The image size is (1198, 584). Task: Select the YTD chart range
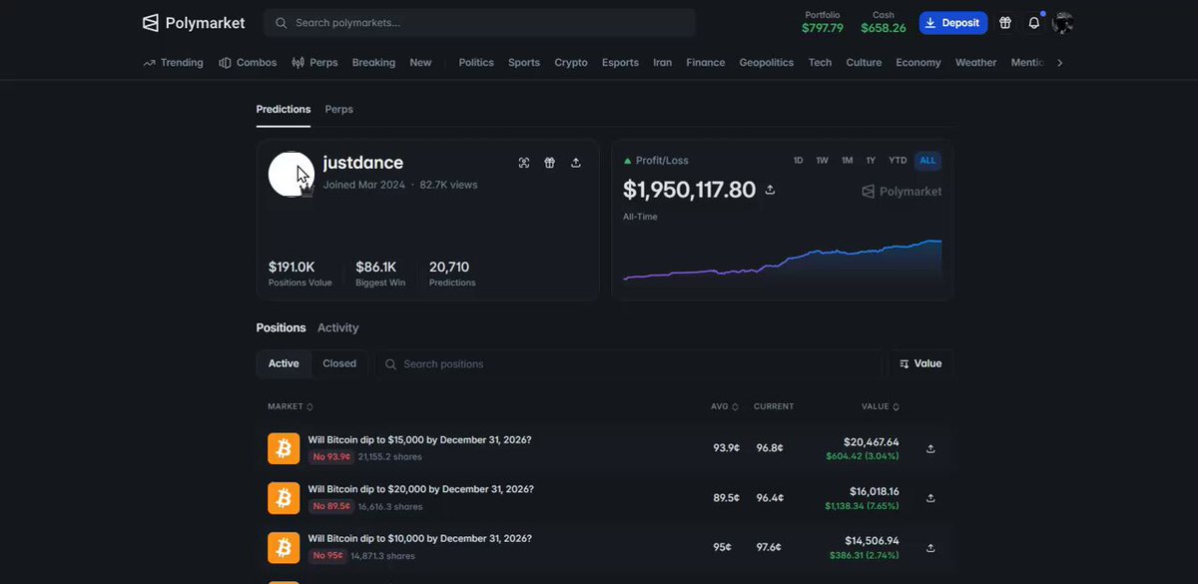tap(898, 160)
